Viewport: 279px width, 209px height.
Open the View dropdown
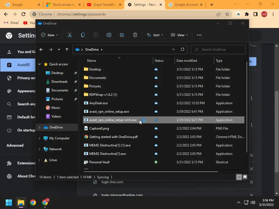point(179,35)
